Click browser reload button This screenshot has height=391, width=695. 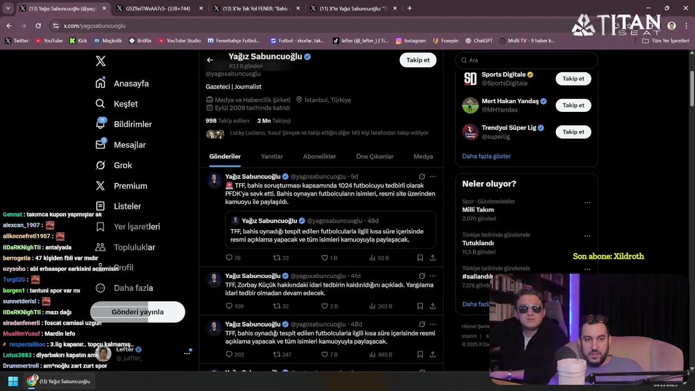(x=38, y=26)
